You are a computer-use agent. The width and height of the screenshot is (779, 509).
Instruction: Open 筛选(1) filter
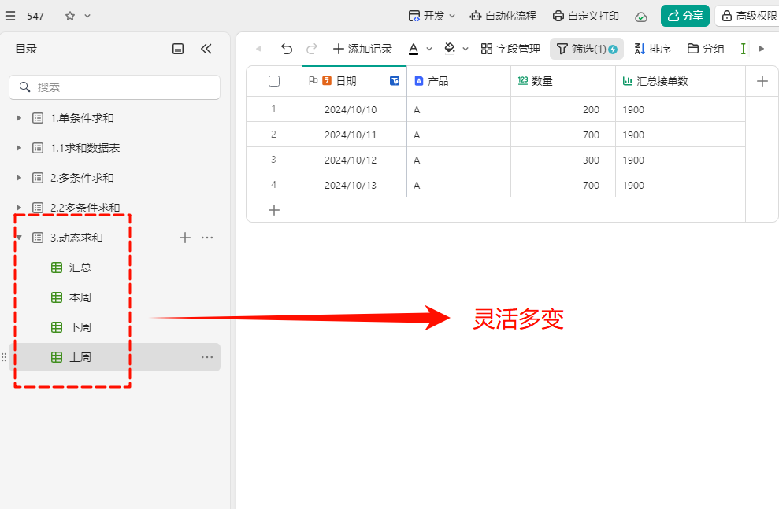(587, 49)
